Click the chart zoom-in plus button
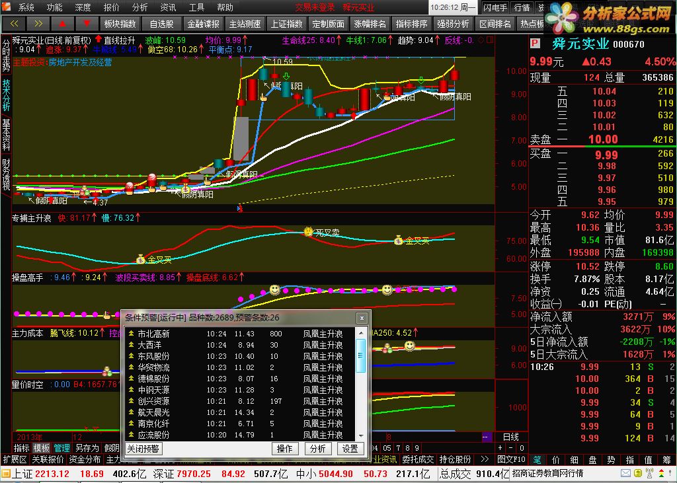The height and width of the screenshot is (483, 677). click(500, 448)
